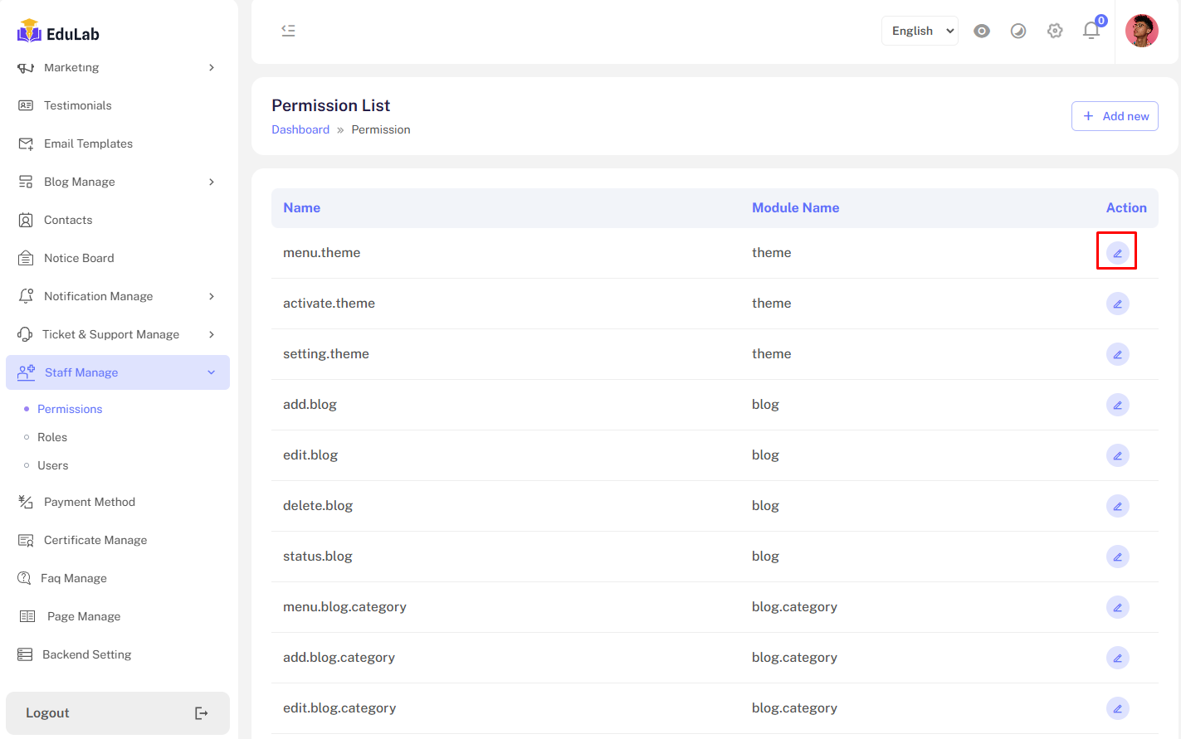Go to Dashboard breadcrumb link
The height and width of the screenshot is (739, 1181).
click(300, 129)
